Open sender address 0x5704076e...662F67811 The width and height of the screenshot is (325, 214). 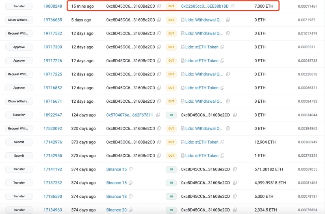pos(130,115)
